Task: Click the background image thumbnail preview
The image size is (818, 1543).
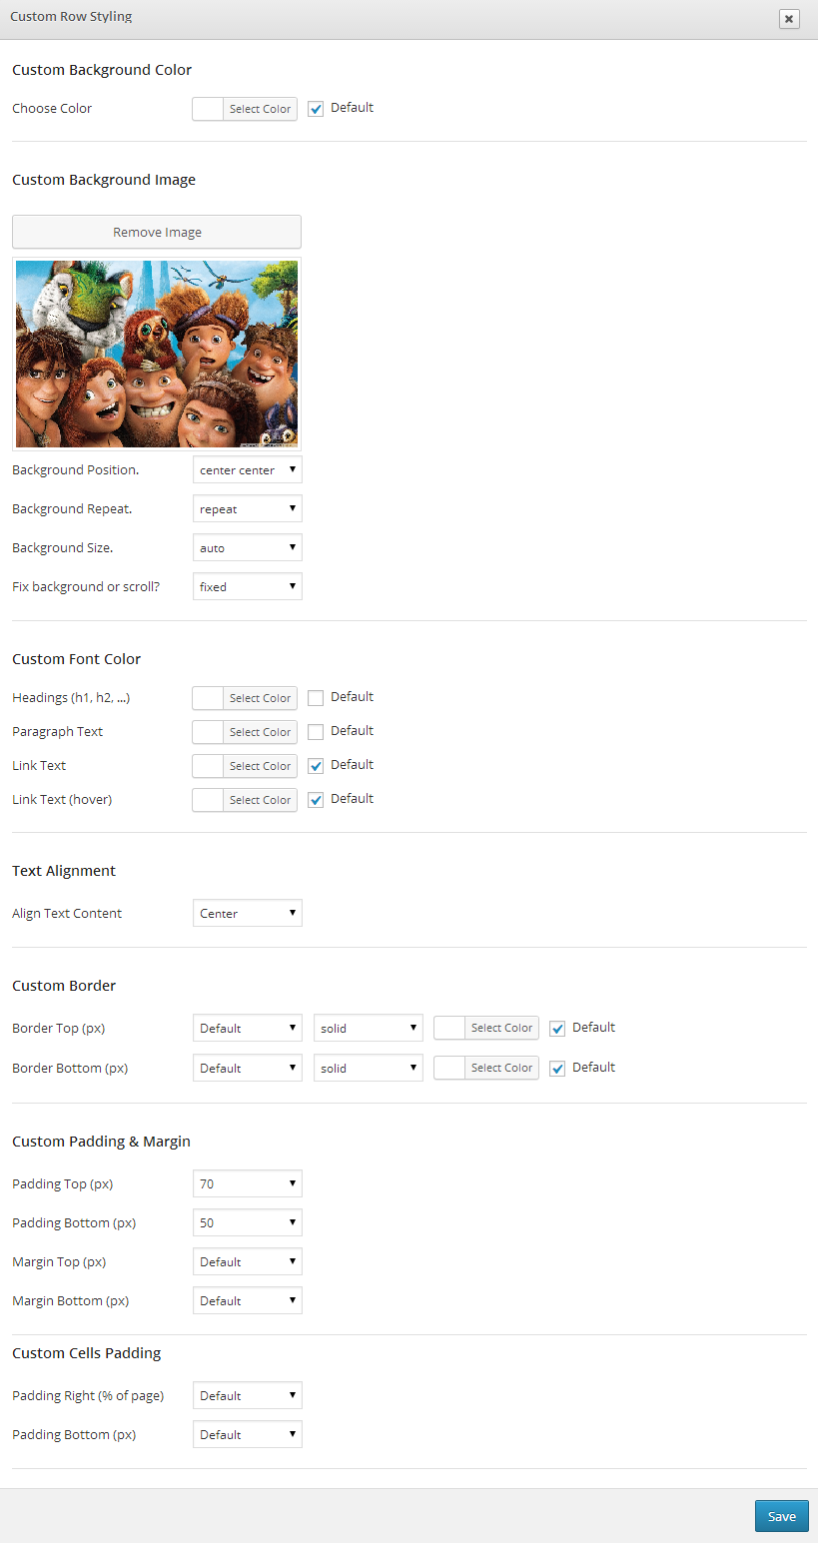Action: point(157,354)
